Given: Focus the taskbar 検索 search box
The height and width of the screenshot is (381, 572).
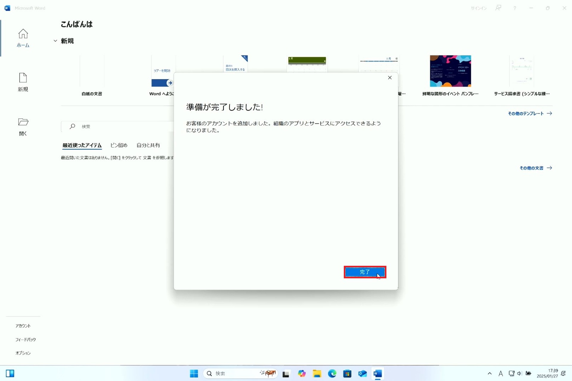Looking at the screenshot, I should pyautogui.click(x=240, y=374).
